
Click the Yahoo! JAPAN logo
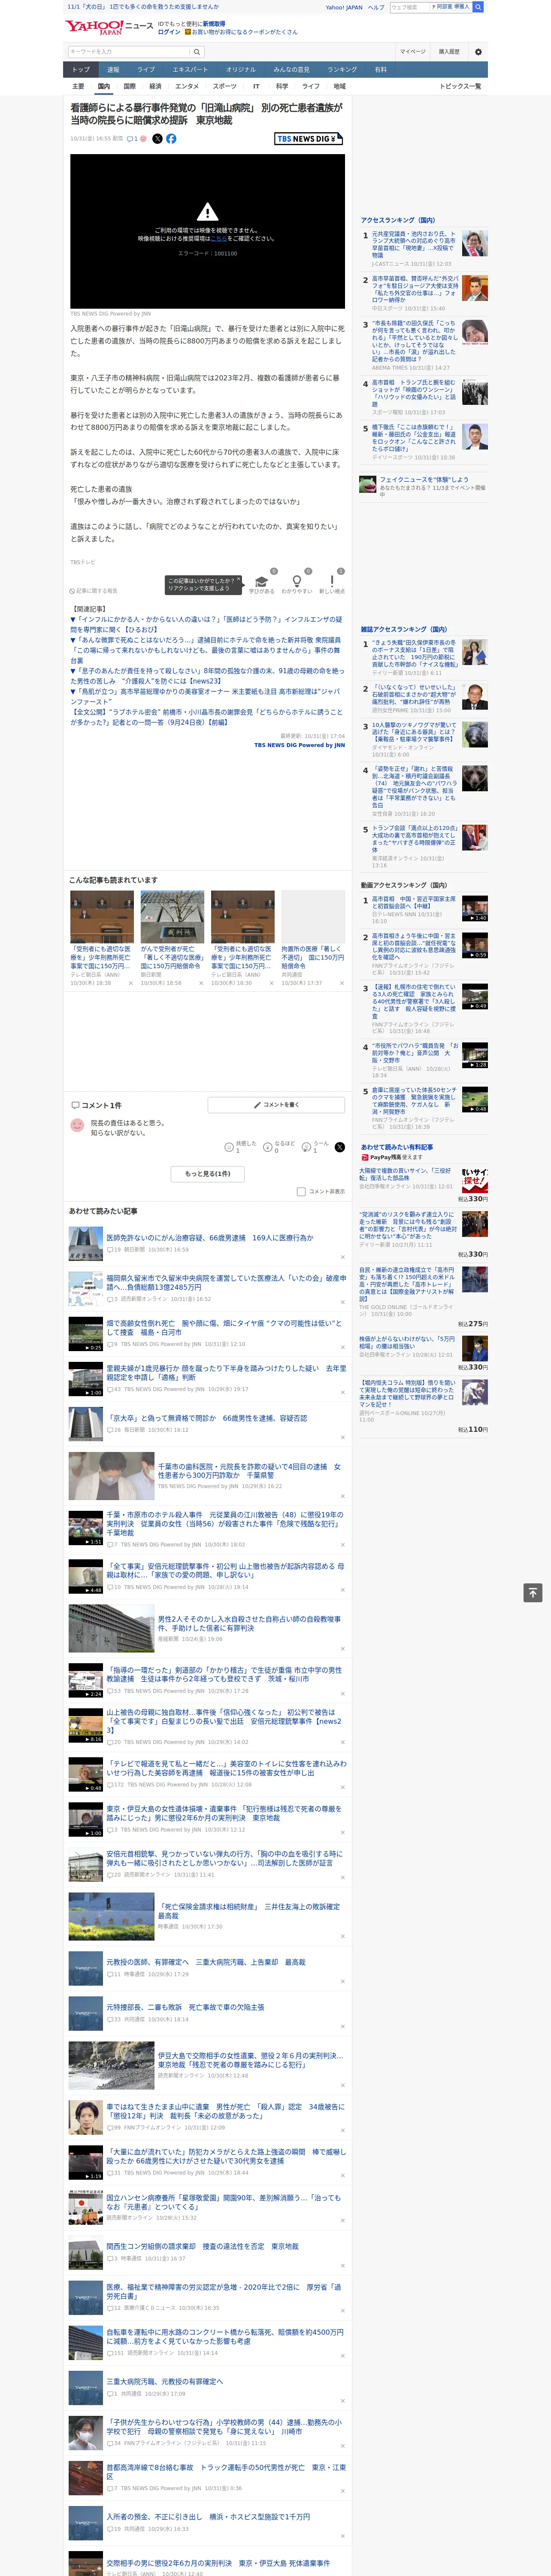[95, 27]
